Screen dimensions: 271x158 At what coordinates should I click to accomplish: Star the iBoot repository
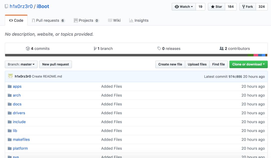point(216,7)
